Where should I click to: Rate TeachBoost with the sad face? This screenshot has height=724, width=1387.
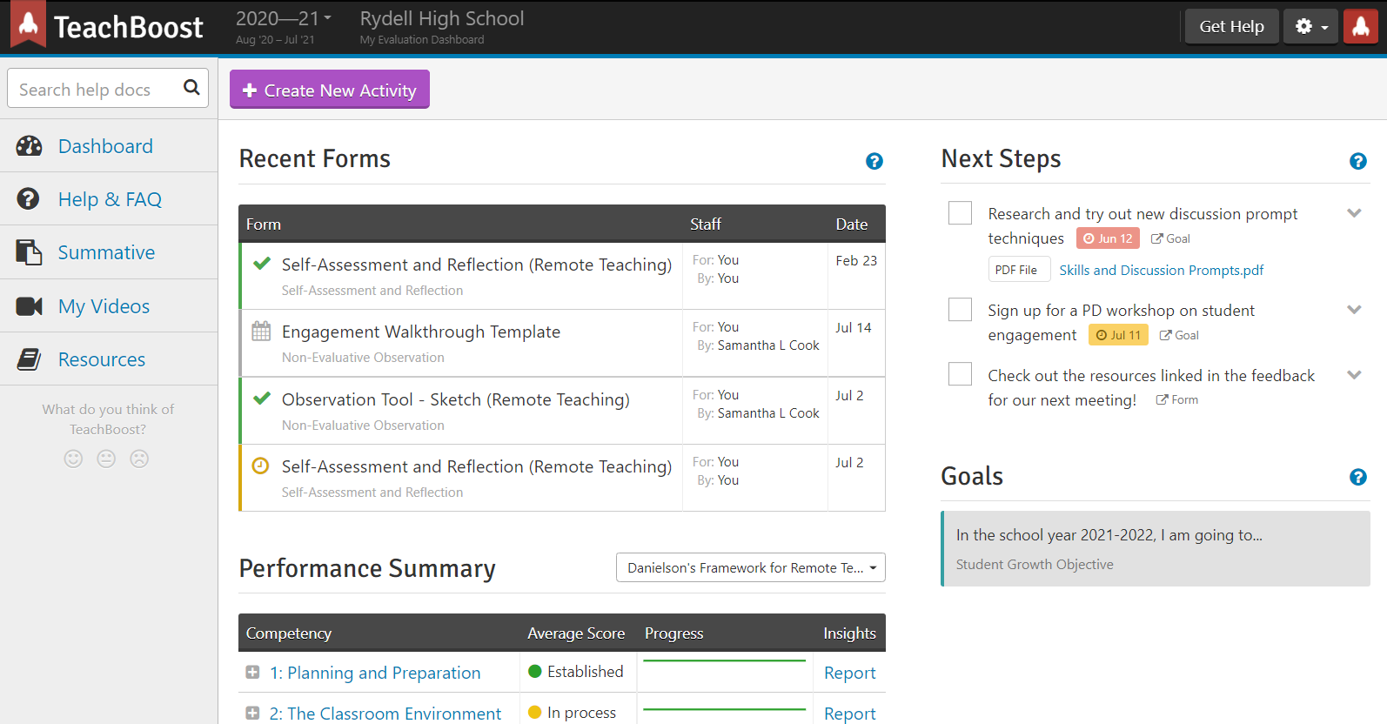point(139,459)
